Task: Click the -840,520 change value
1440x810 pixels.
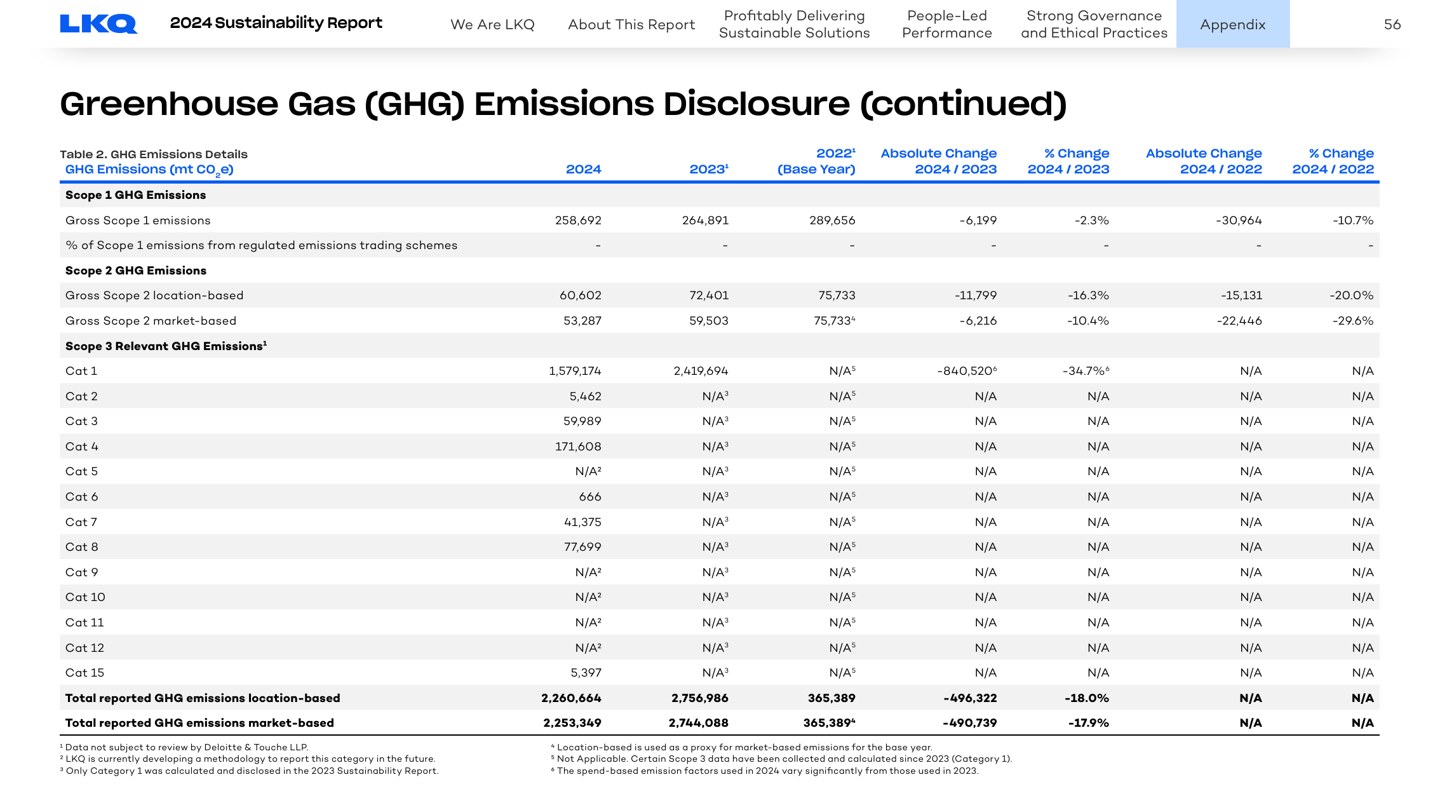Action: 967,371
